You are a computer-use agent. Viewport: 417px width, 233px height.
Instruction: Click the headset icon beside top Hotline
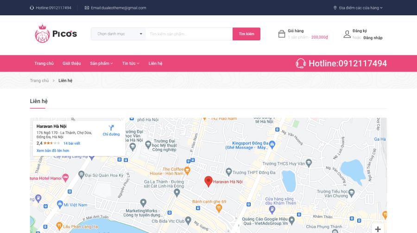coord(32,8)
